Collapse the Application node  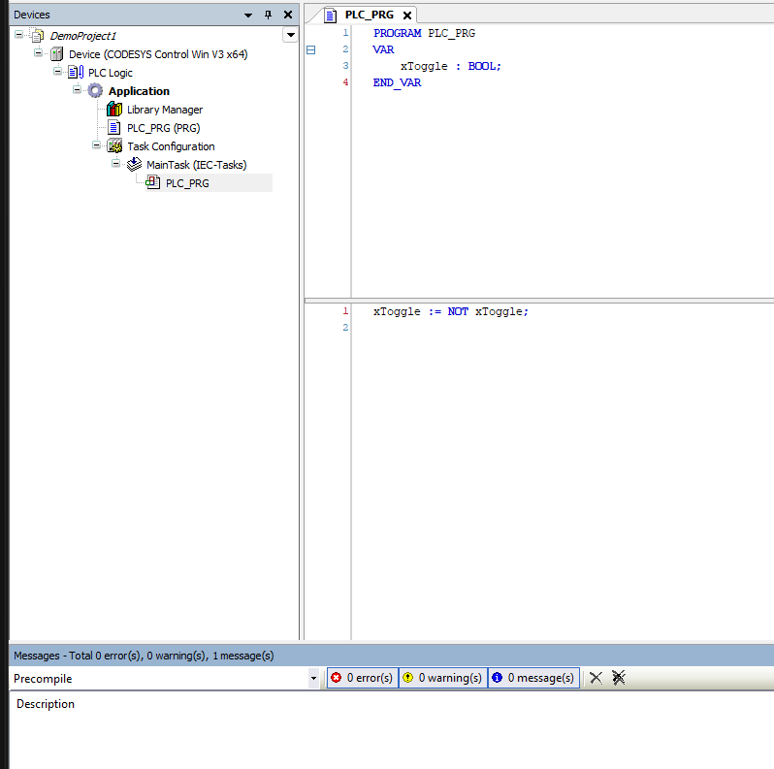point(77,90)
